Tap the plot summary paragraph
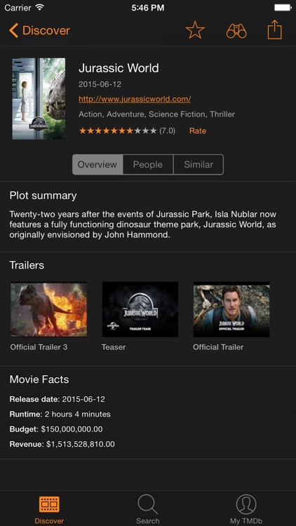 pyautogui.click(x=142, y=224)
